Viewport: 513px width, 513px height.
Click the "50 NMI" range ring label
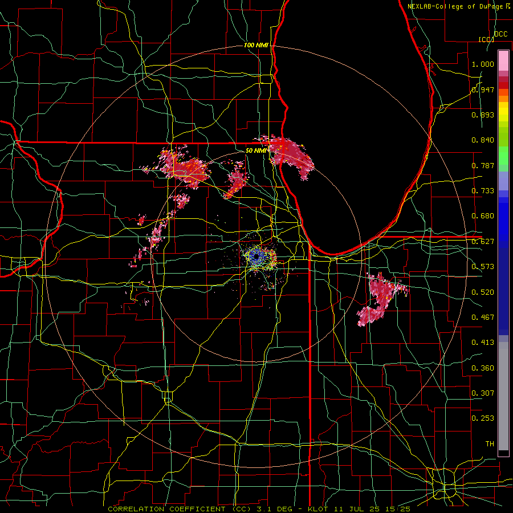(x=256, y=150)
